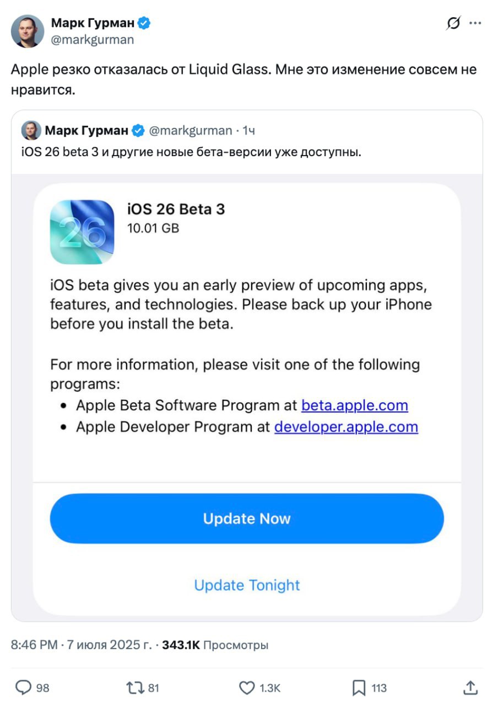This screenshot has width=493, height=706.
Task: Like the post with heart icon
Action: [247, 687]
